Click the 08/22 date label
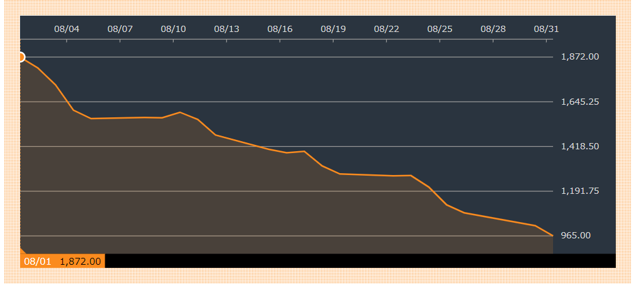This screenshot has height=298, width=644. (x=386, y=29)
